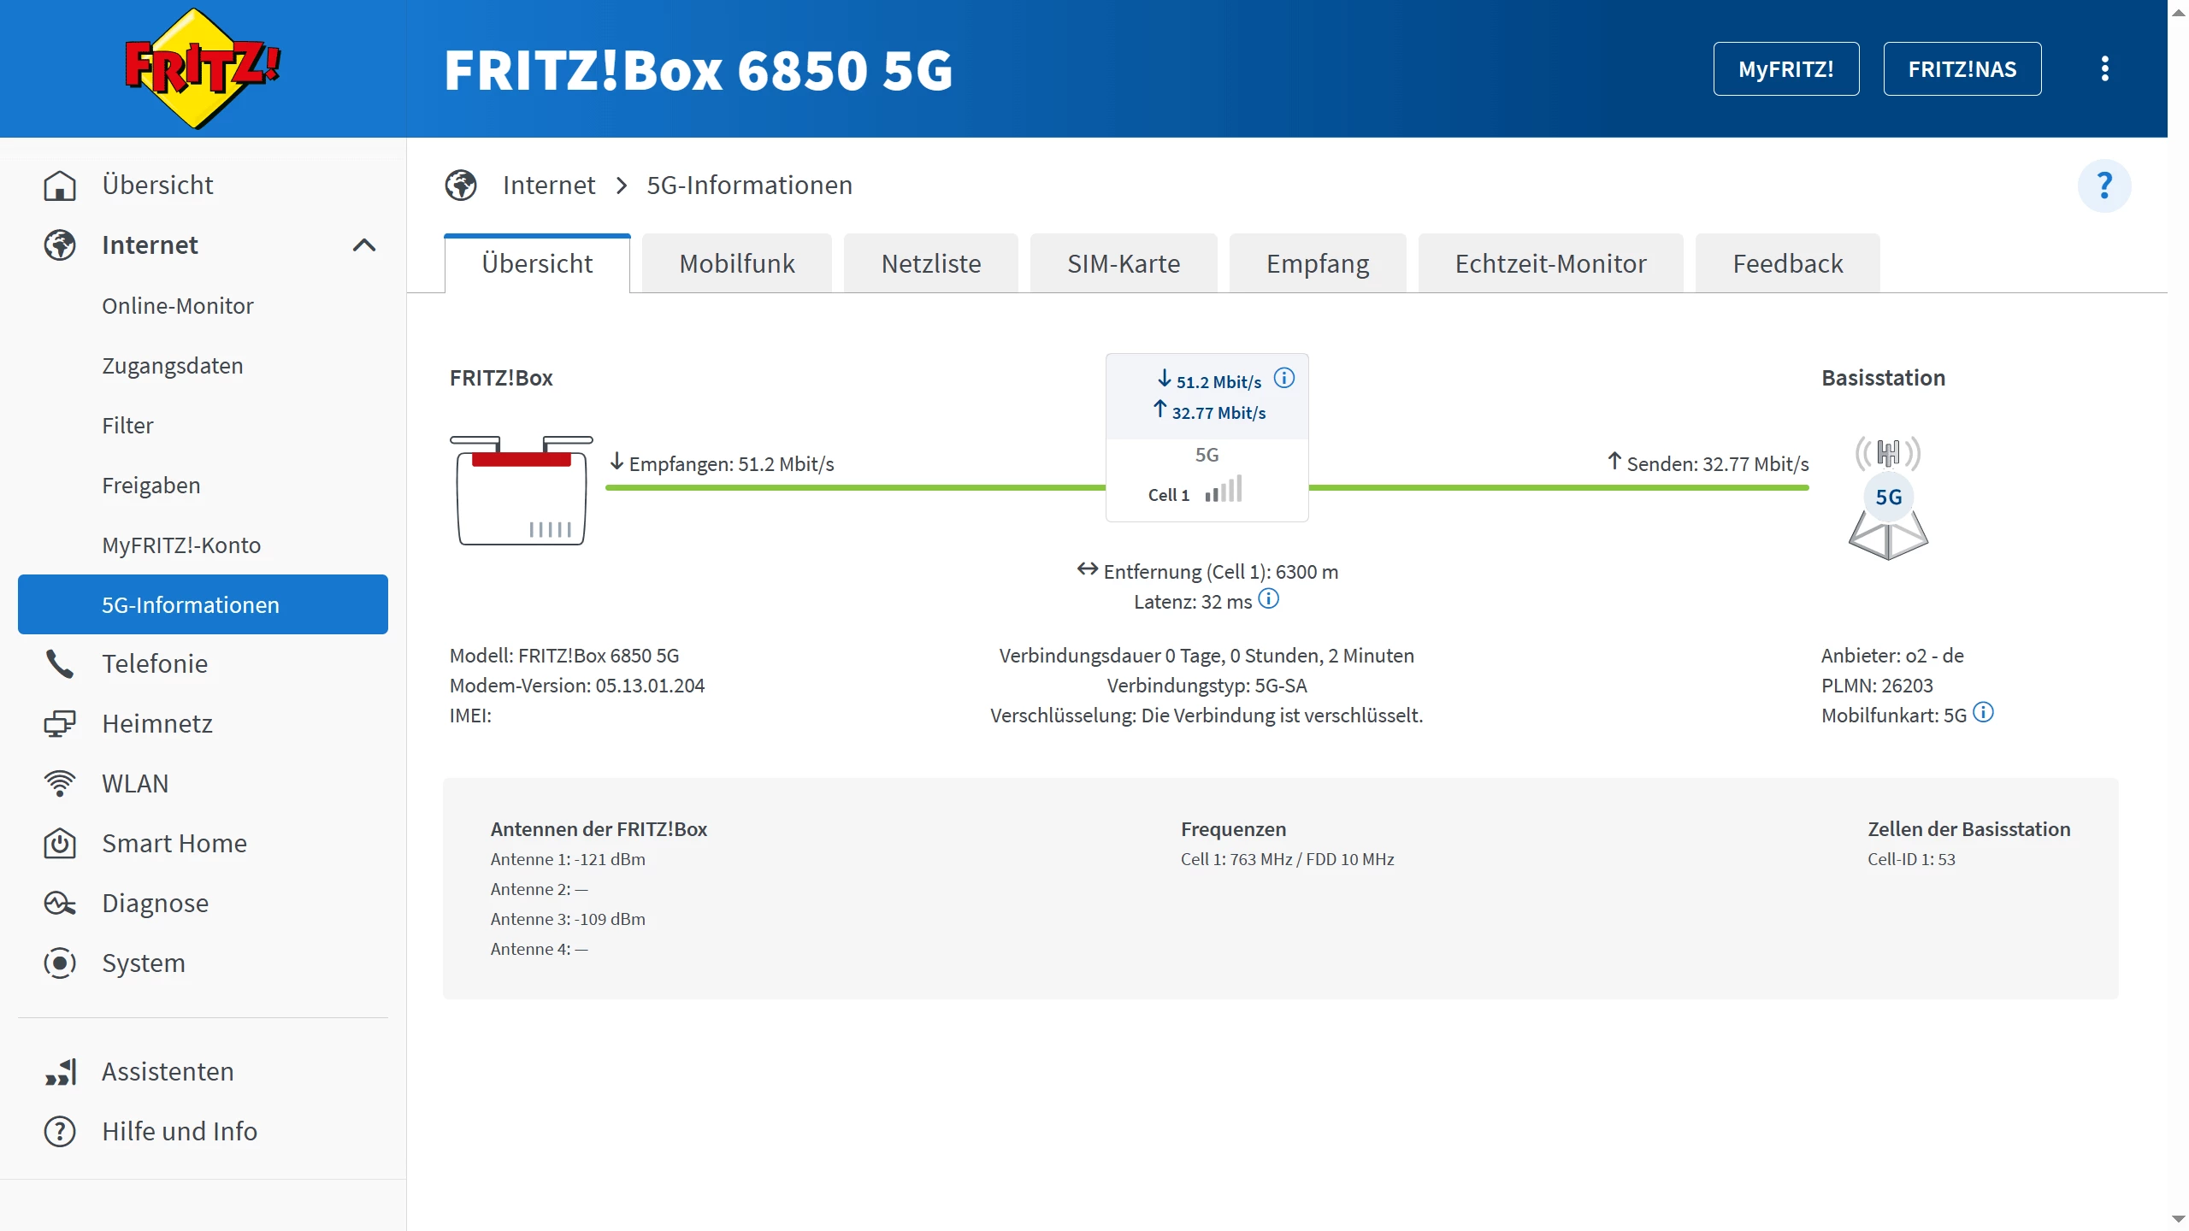
Task: Collapse the Internet menu chevron
Action: click(364, 245)
